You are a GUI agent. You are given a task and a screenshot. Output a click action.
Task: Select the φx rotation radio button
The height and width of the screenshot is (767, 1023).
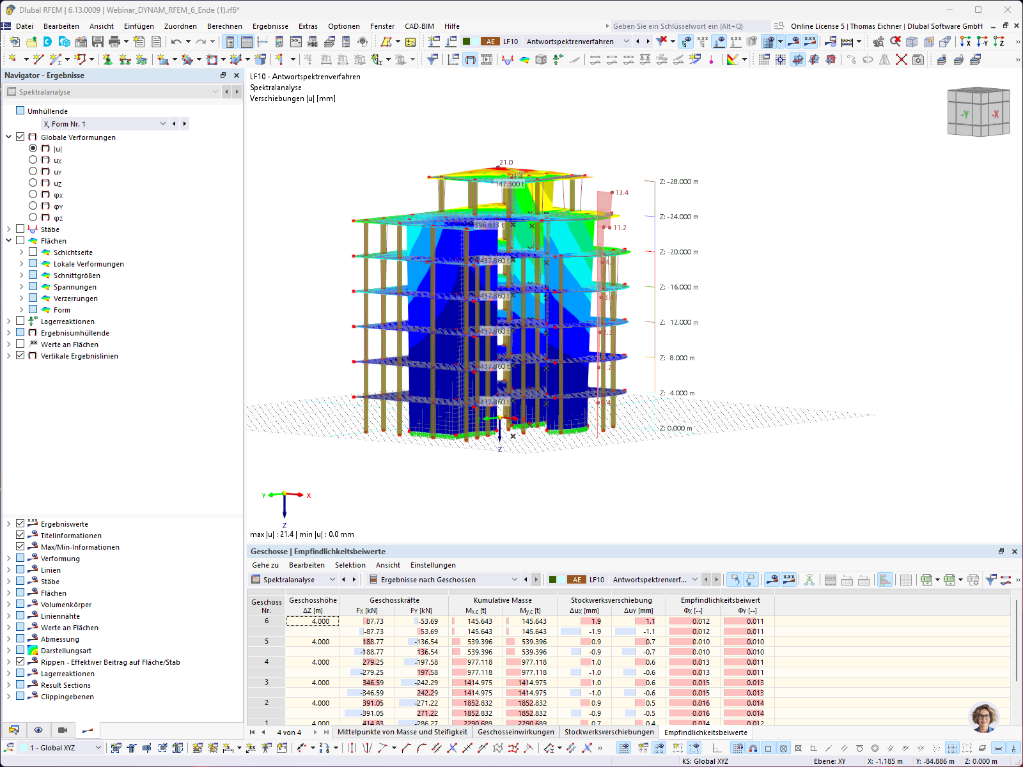click(x=33, y=194)
